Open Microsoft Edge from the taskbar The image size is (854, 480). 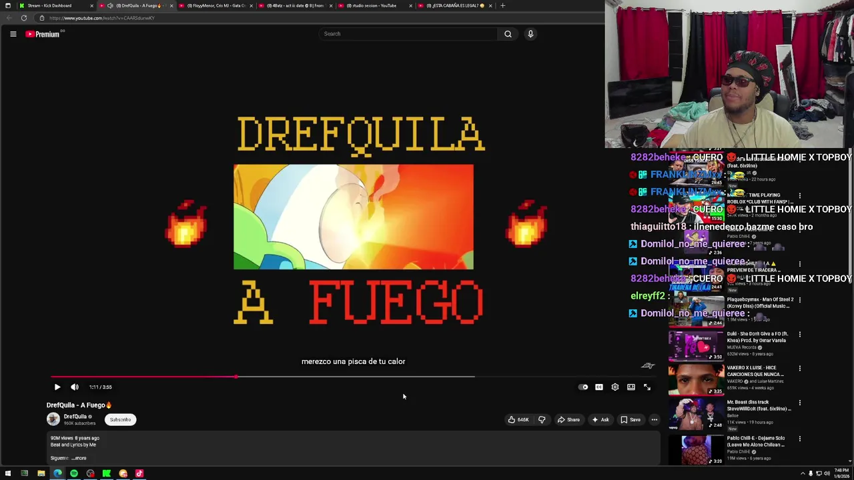(57, 473)
